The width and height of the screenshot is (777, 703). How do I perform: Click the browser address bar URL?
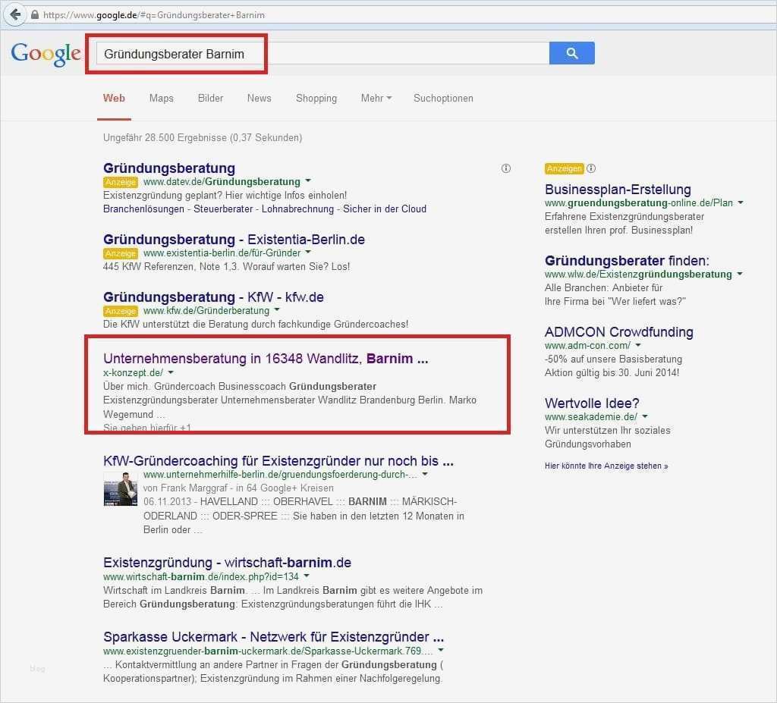[x=154, y=15]
